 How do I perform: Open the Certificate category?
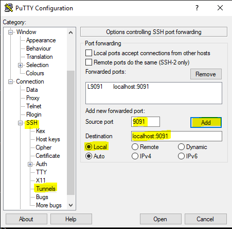(48, 156)
